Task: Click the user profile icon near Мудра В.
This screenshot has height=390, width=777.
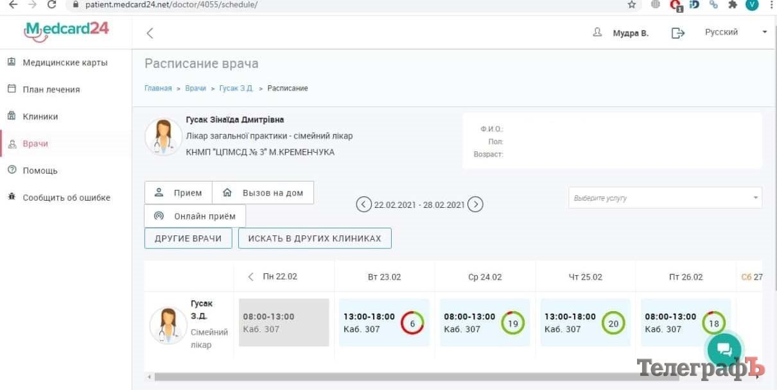Action: (x=597, y=33)
